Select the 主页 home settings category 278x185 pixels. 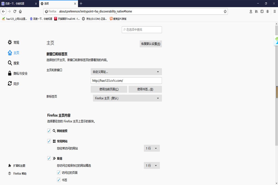(x=13, y=53)
